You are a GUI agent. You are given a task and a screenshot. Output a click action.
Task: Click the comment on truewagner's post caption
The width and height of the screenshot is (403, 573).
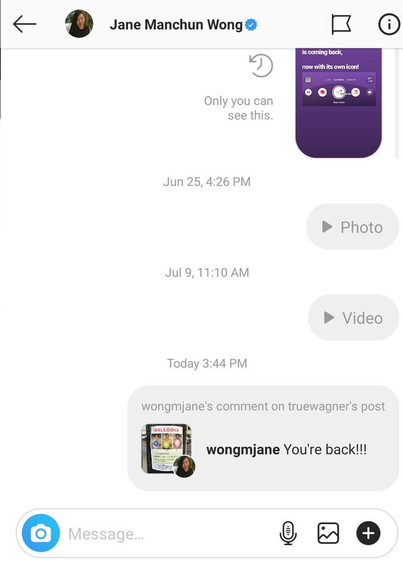coord(263,406)
